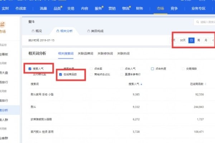
Task: Click the value 9,332
Action: pyautogui.click(x=136, y=107)
